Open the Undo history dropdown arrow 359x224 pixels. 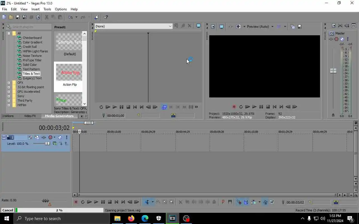76,17
